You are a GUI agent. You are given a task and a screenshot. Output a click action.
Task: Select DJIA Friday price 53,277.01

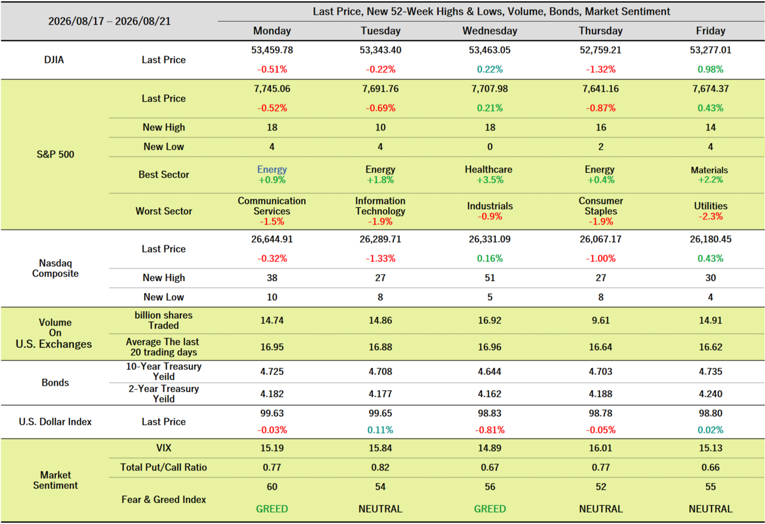pyautogui.click(x=711, y=49)
